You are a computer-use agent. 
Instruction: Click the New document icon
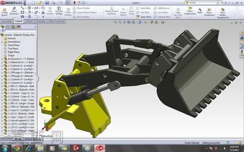pyautogui.click(x=33, y=3)
